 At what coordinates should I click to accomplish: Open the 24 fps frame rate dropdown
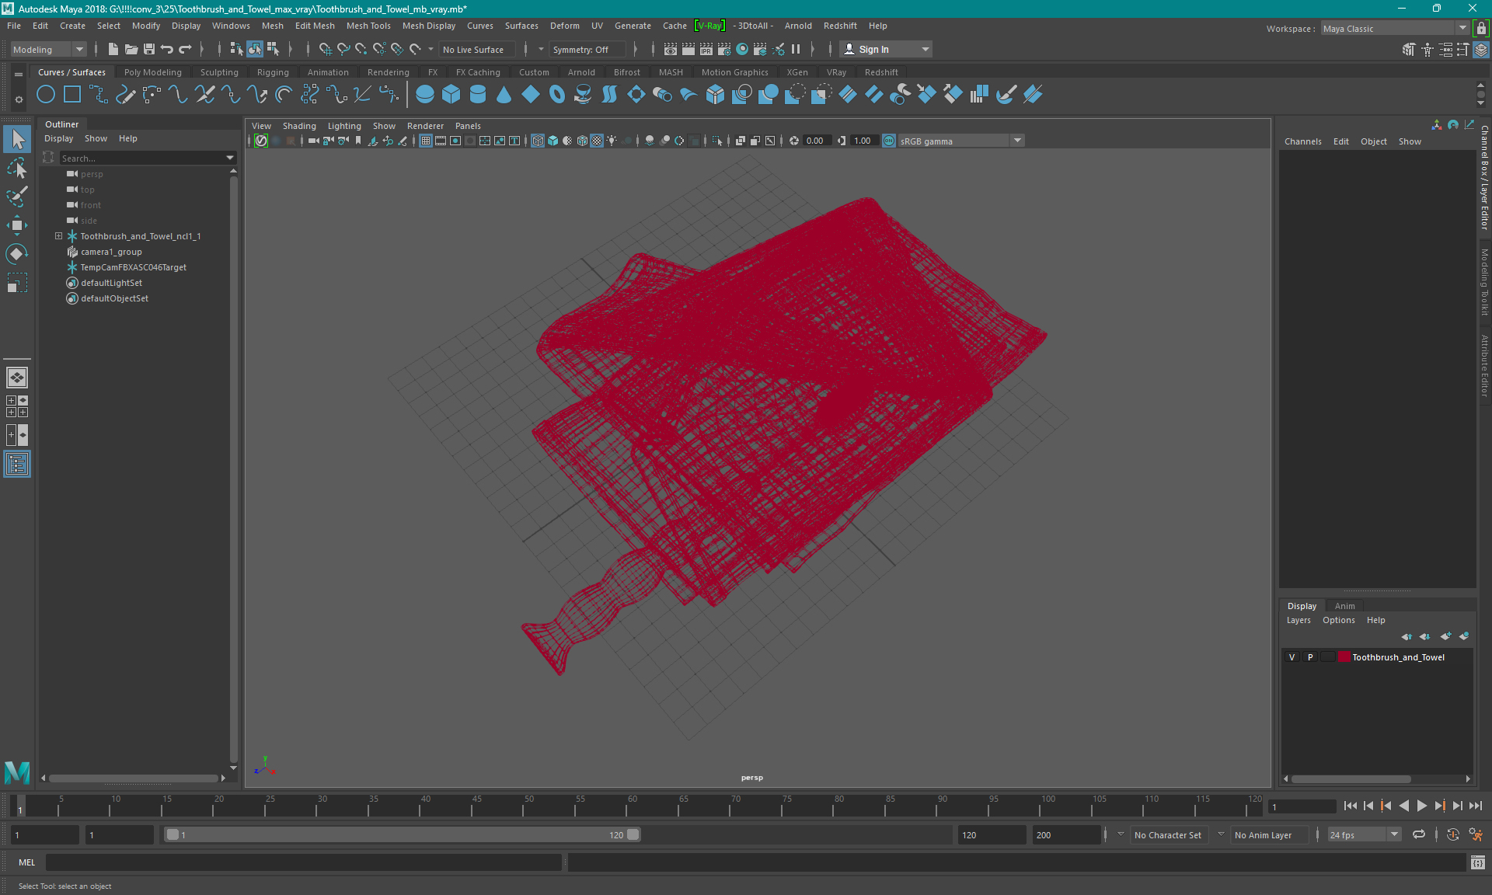pos(1364,835)
